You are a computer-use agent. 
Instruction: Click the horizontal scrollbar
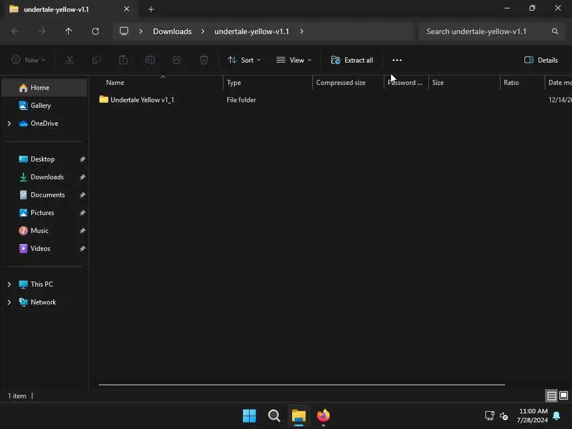click(x=302, y=384)
